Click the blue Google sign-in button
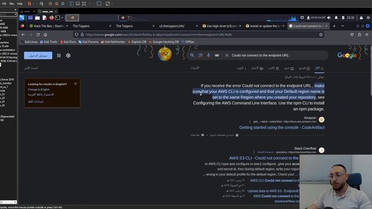Image resolution: width=372 pixels, height=209 pixels. point(38,56)
